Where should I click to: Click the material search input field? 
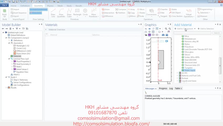click(x=192, y=33)
